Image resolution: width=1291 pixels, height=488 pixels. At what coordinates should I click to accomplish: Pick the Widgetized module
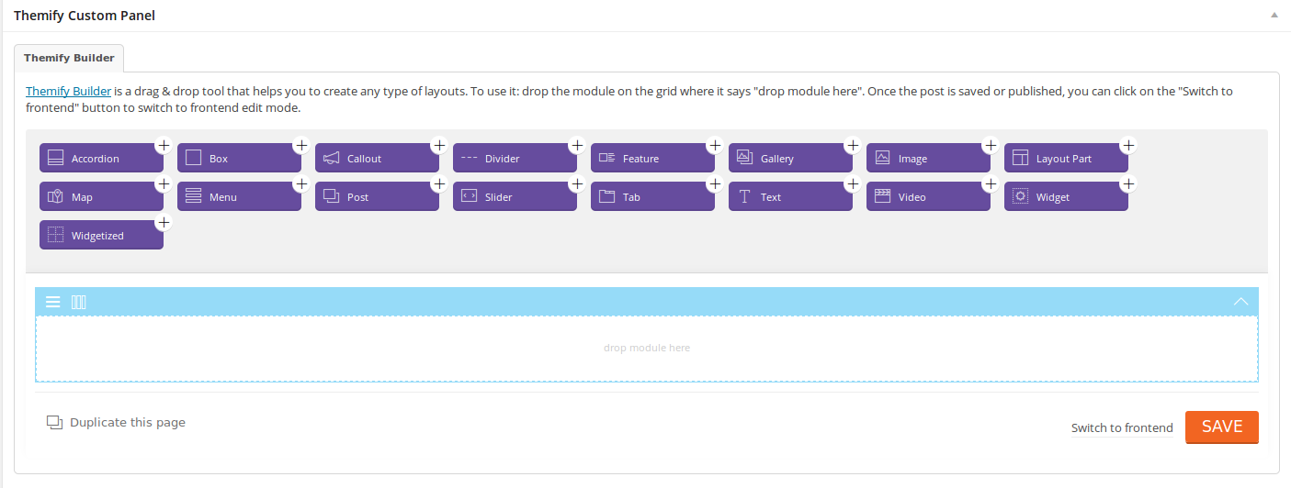[x=101, y=235]
